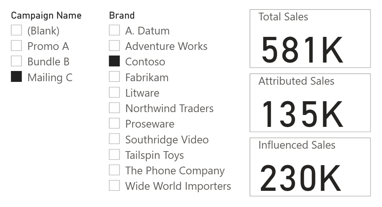Screen dimensions: 382x207
Task: Click the Brand slicer header
Action: point(122,15)
